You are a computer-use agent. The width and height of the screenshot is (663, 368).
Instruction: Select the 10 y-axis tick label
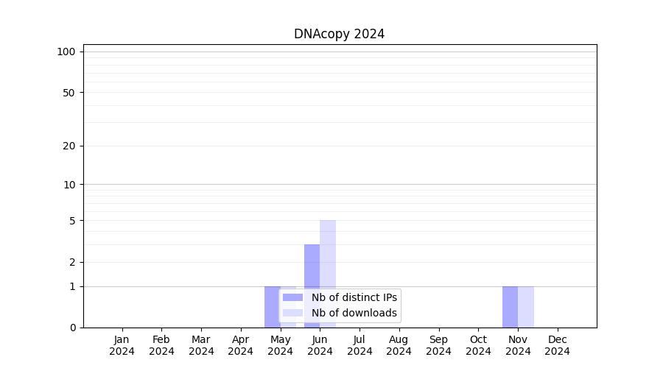click(x=69, y=185)
